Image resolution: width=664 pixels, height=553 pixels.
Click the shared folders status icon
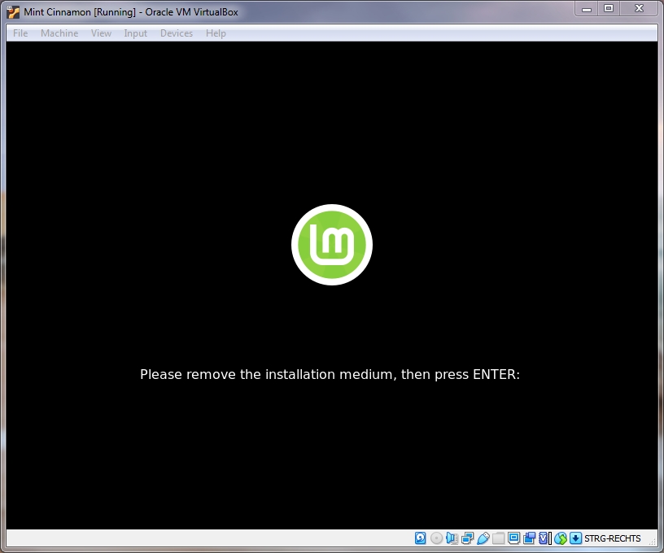click(x=499, y=538)
